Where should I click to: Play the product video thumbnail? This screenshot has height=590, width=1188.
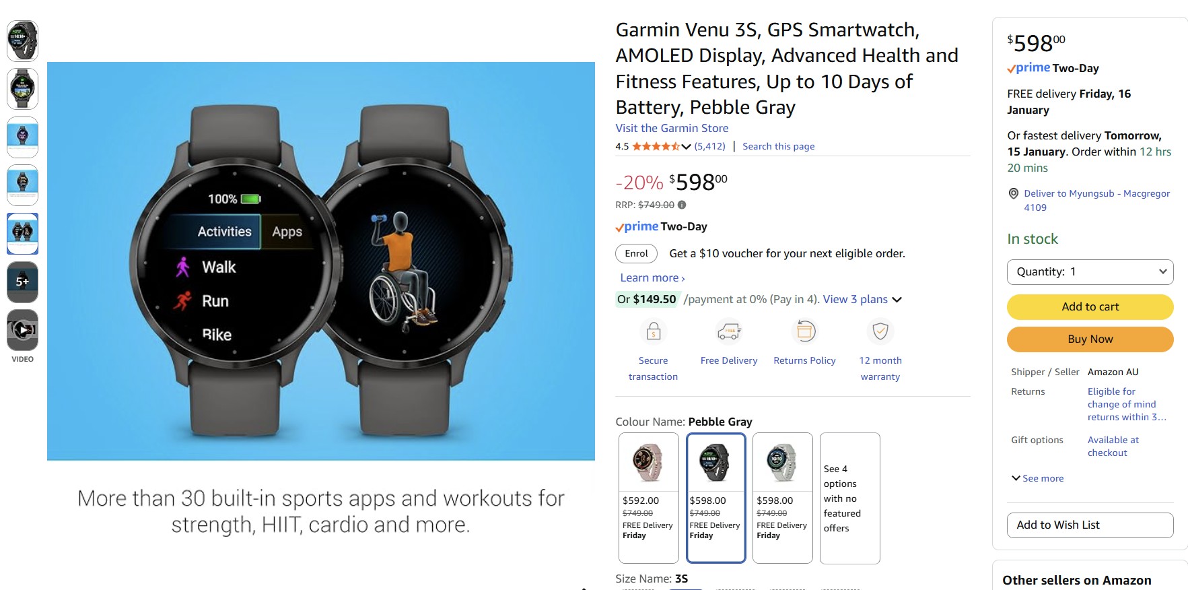coord(22,330)
